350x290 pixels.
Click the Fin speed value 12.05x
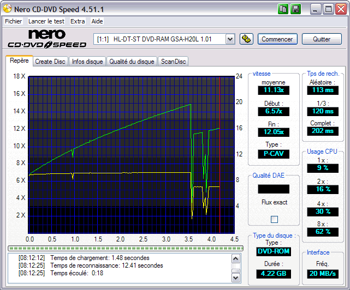click(x=274, y=132)
